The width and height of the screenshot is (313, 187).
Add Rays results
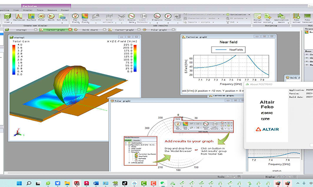tap(121, 17)
